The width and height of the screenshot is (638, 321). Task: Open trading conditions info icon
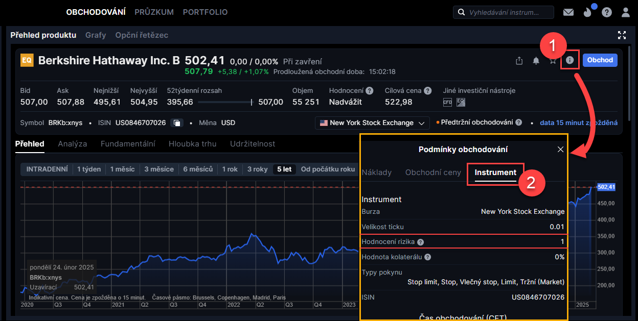click(x=570, y=60)
